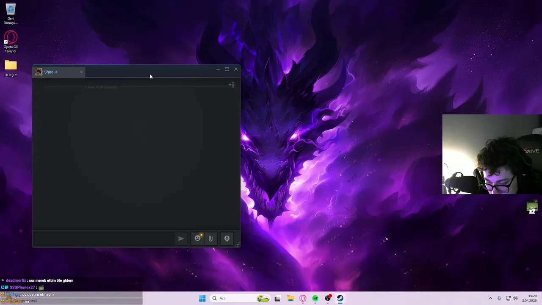This screenshot has height=305, width=542.
Task: Click the microphone icon in system tray
Action: coord(500,298)
